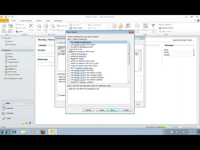The width and height of the screenshot is (200, 150).
Task: Click the Reply All ribbon icon
Action: coord(46,28)
